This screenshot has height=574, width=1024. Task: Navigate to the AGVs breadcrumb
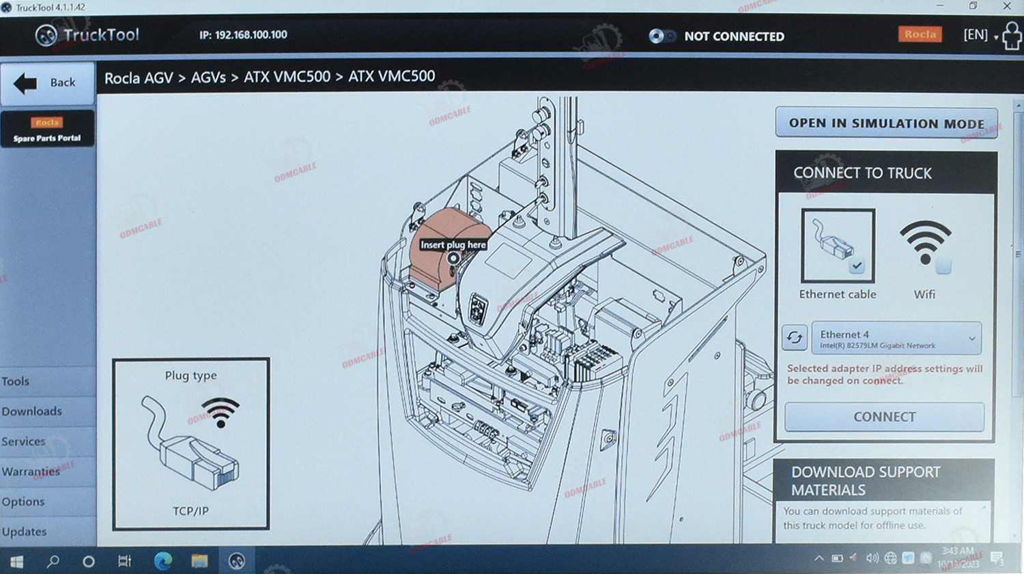pyautogui.click(x=208, y=78)
